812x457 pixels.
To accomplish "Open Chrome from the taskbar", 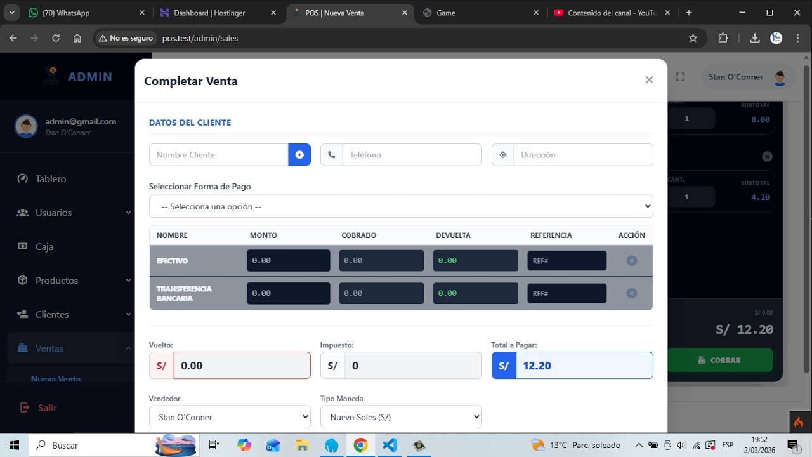I will tap(360, 445).
